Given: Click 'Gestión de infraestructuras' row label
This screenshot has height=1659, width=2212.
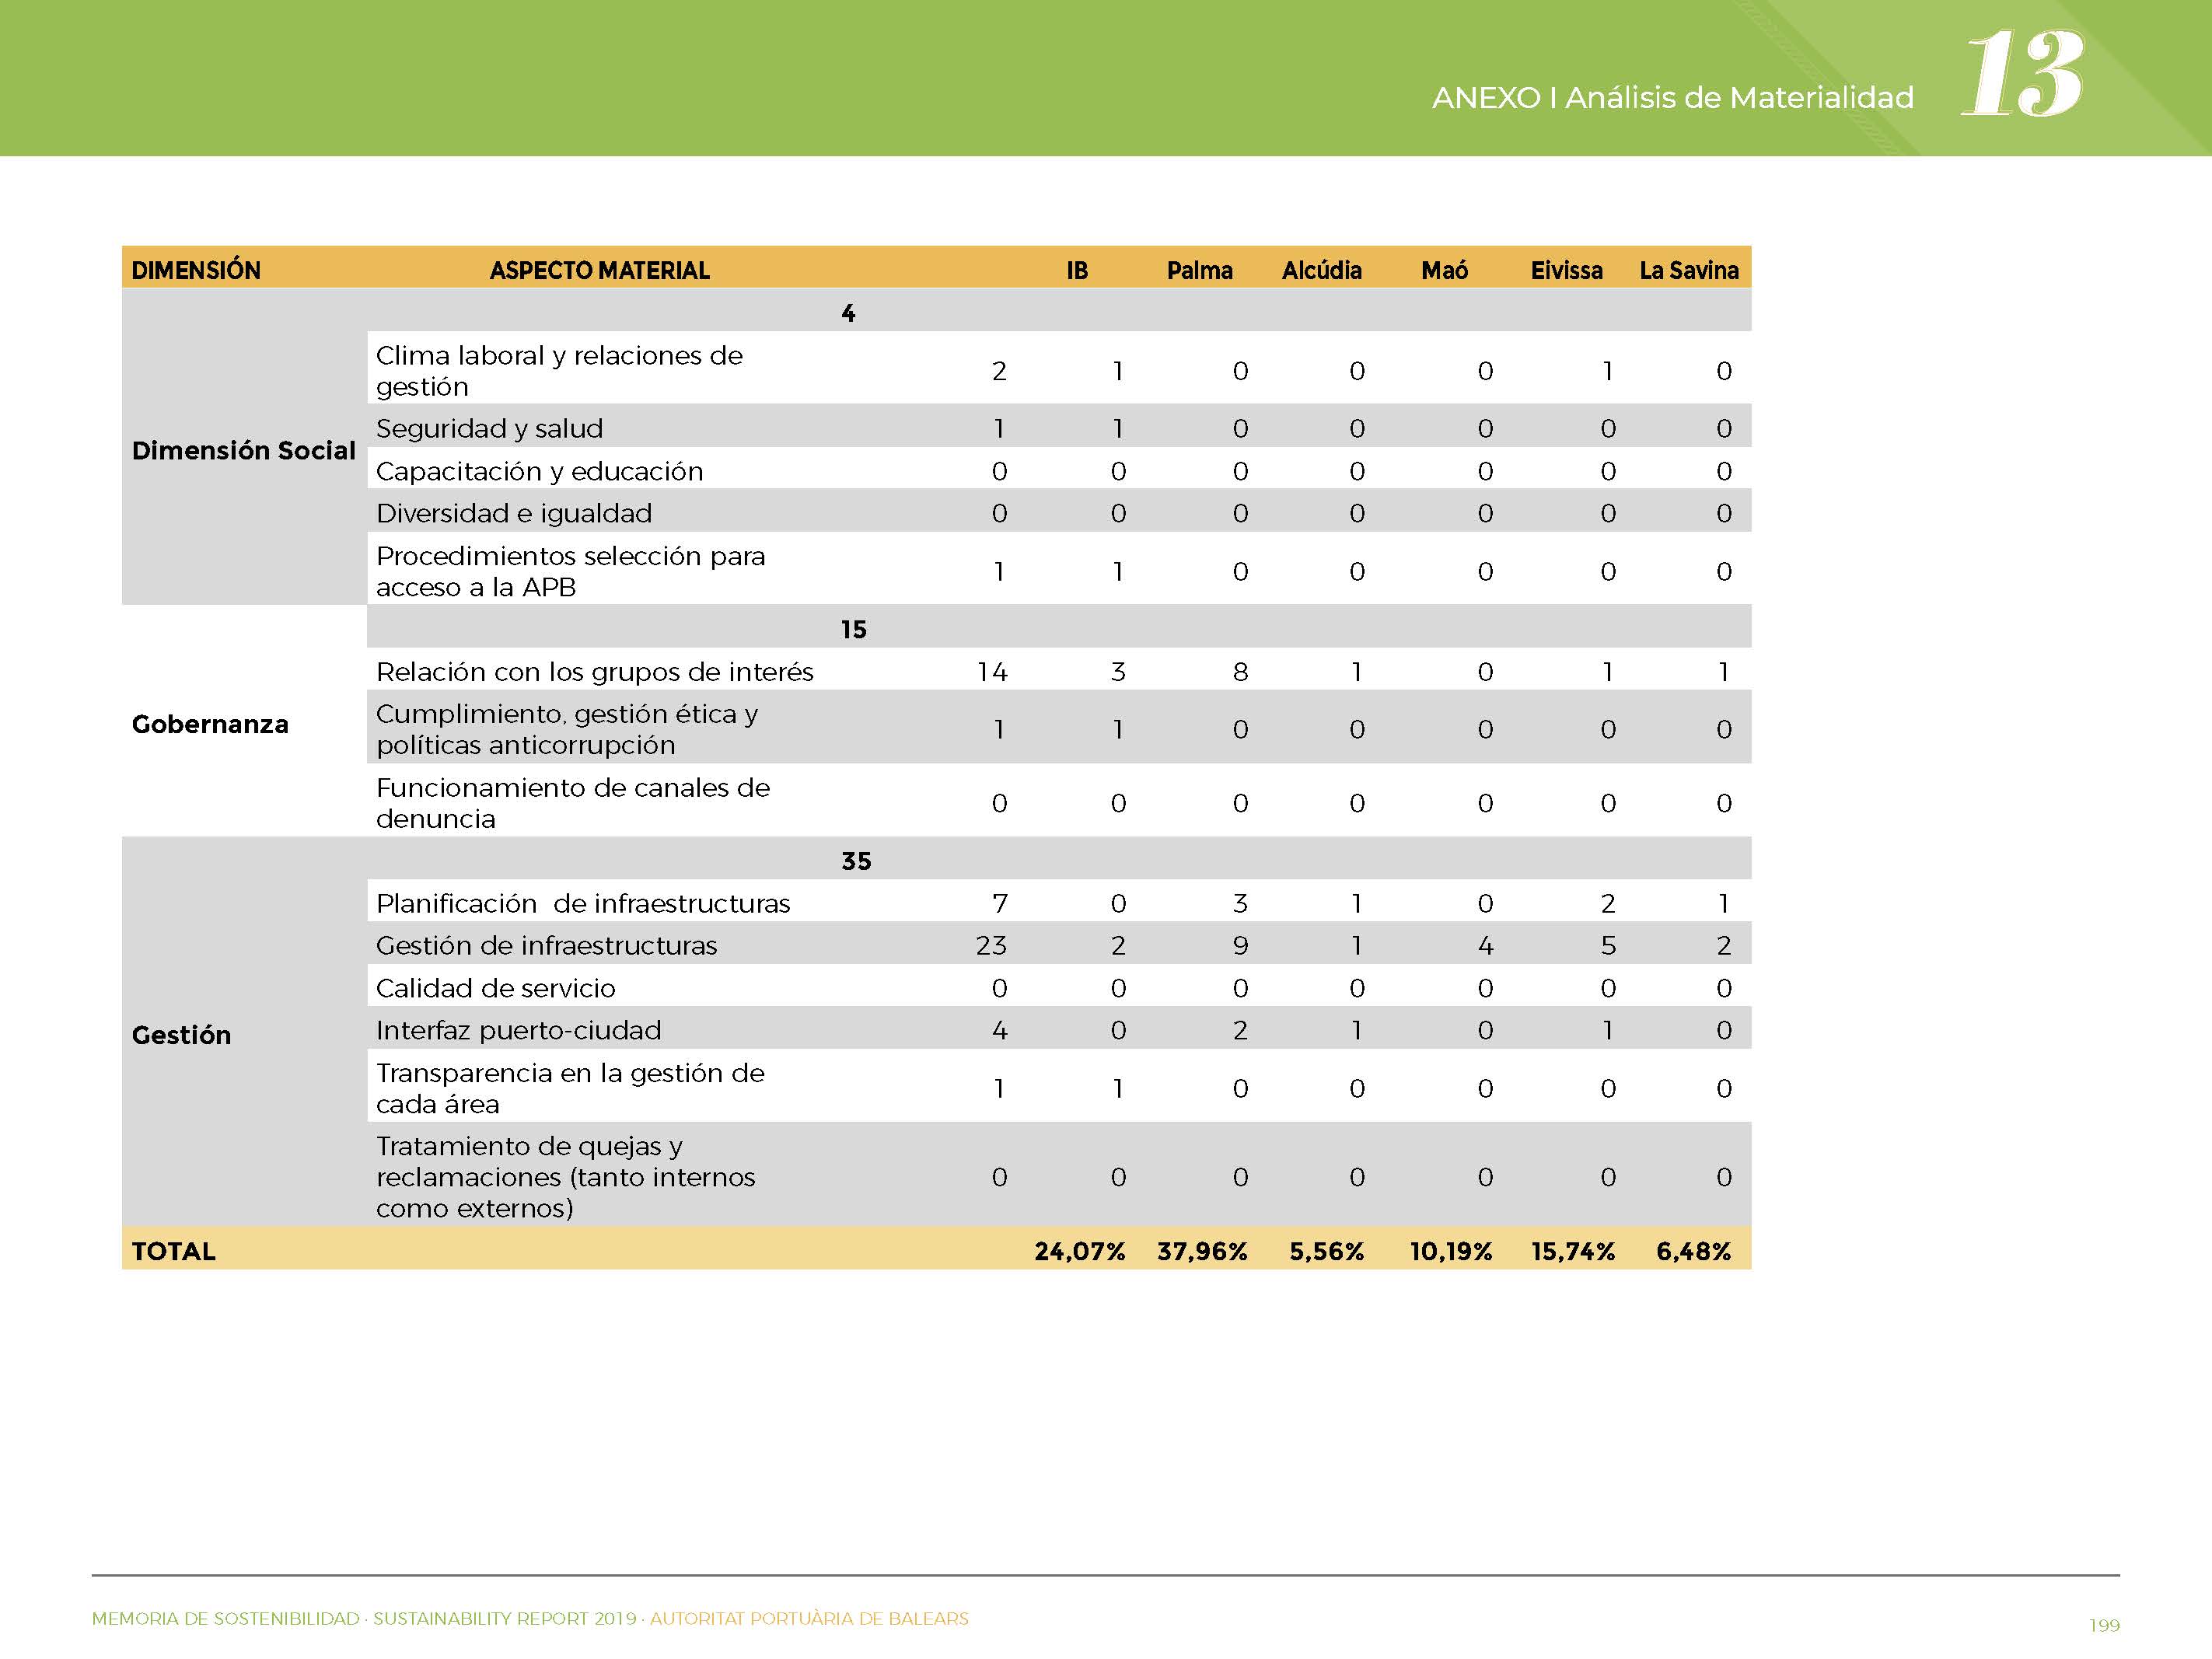Looking at the screenshot, I should (x=546, y=945).
